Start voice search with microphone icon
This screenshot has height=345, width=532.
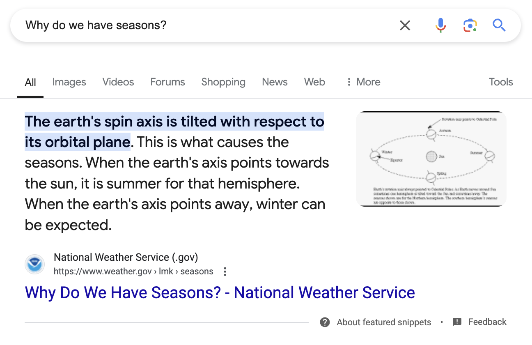440,25
